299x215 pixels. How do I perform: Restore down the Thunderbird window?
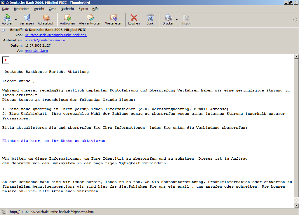tap(291, 2)
